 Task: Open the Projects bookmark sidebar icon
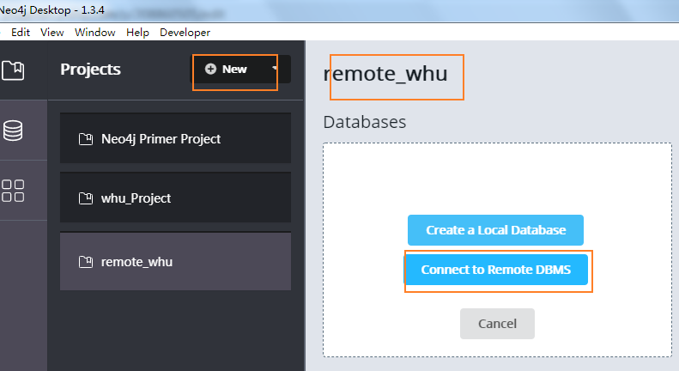tap(13, 70)
